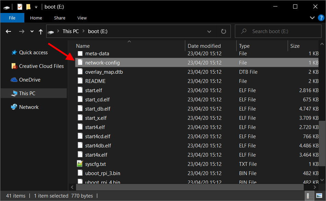Open the Recent locations dropdown

click(x=32, y=31)
